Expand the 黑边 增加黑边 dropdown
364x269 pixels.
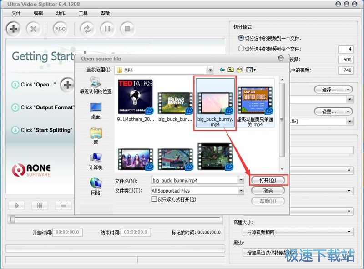[x=349, y=252]
